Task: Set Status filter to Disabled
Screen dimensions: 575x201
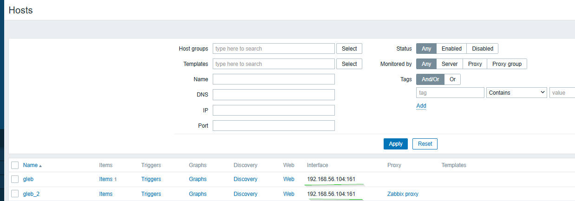Action: click(x=482, y=49)
